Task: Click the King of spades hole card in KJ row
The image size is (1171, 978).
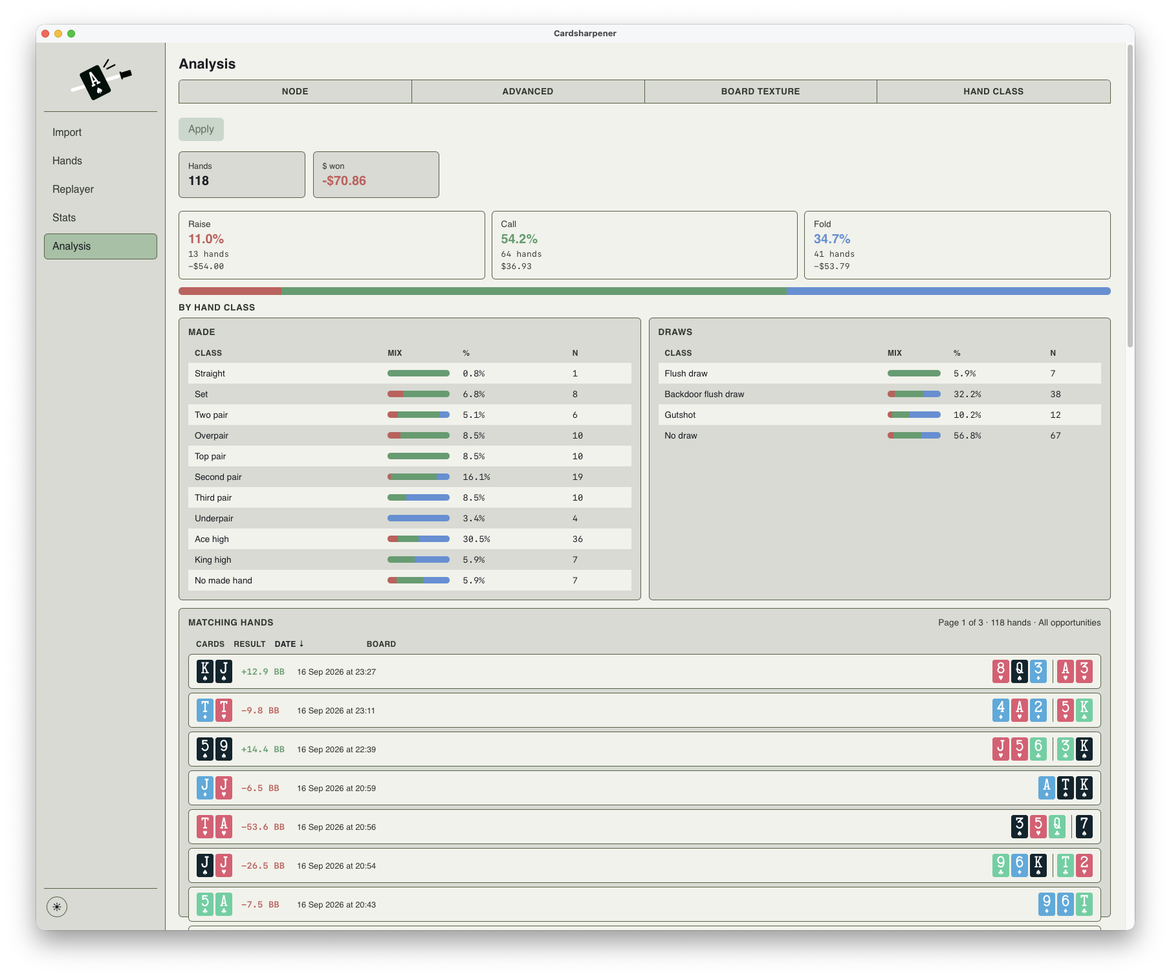Action: (x=205, y=671)
